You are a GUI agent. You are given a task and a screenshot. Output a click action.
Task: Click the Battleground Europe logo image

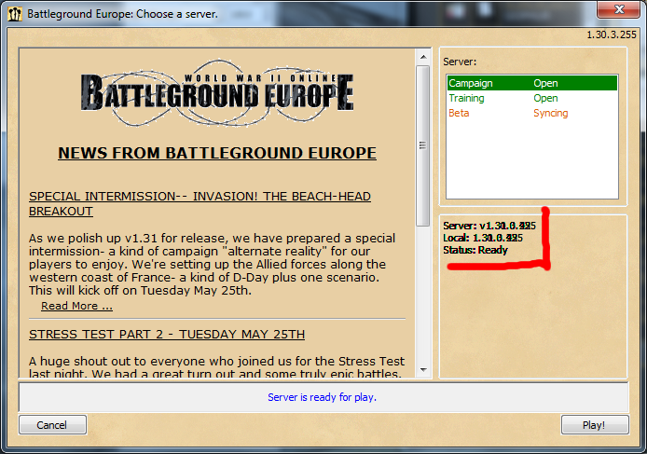(x=217, y=93)
